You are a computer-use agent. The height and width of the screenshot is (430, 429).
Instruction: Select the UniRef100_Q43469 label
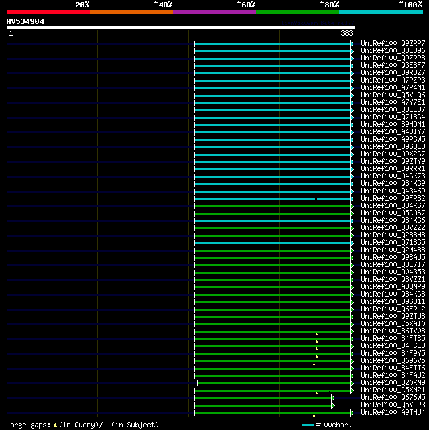tap(393, 191)
